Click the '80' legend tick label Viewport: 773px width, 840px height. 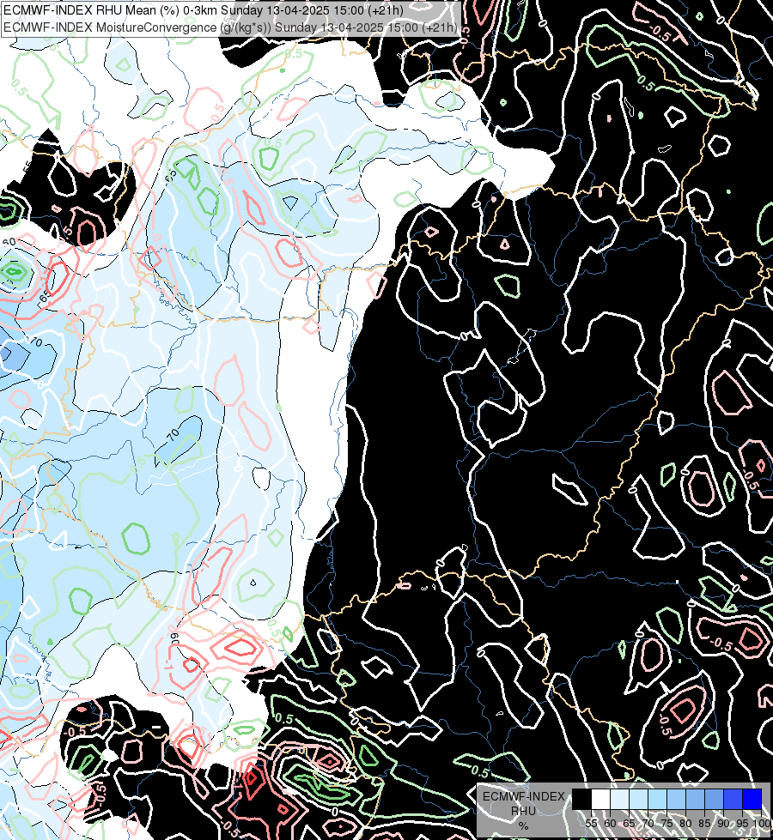point(685,824)
